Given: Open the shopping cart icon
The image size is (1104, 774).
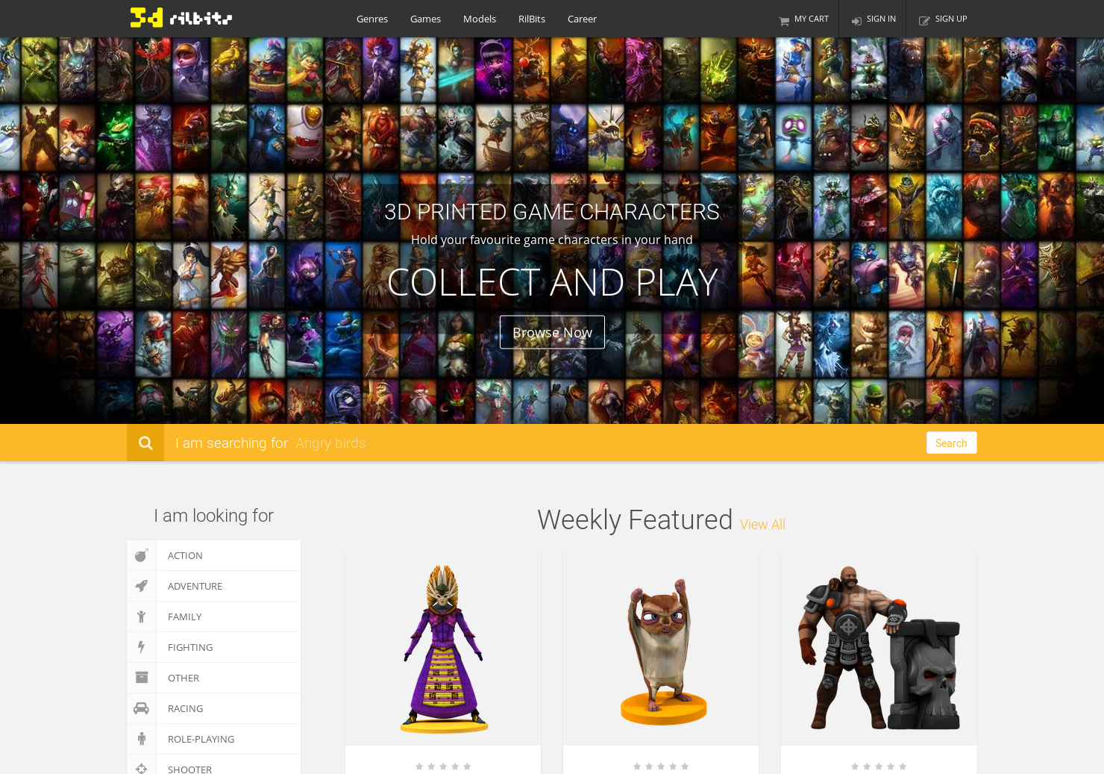Looking at the screenshot, I should [784, 22].
